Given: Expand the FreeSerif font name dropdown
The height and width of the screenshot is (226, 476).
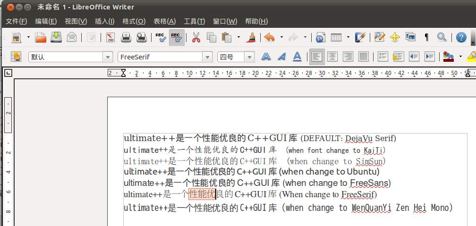Looking at the screenshot, I should point(207,57).
